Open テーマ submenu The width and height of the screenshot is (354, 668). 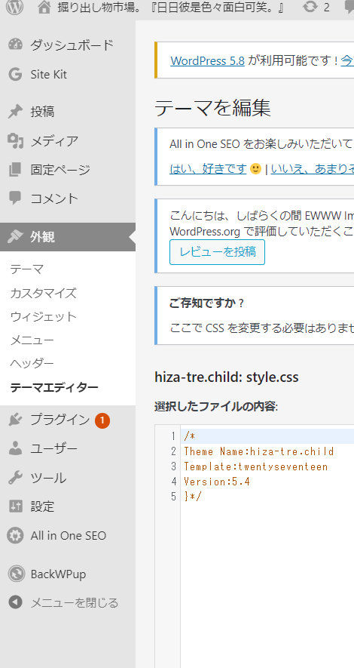click(27, 269)
